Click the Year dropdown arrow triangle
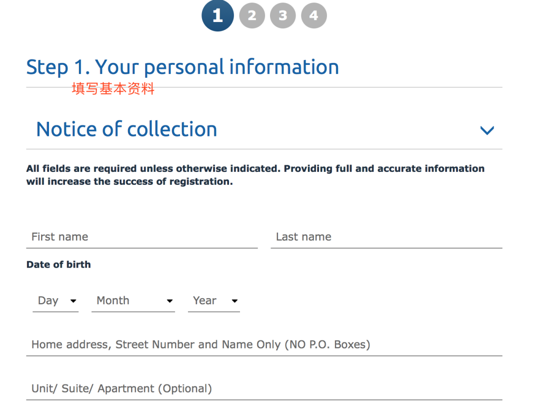The height and width of the screenshot is (412, 540). 234,301
